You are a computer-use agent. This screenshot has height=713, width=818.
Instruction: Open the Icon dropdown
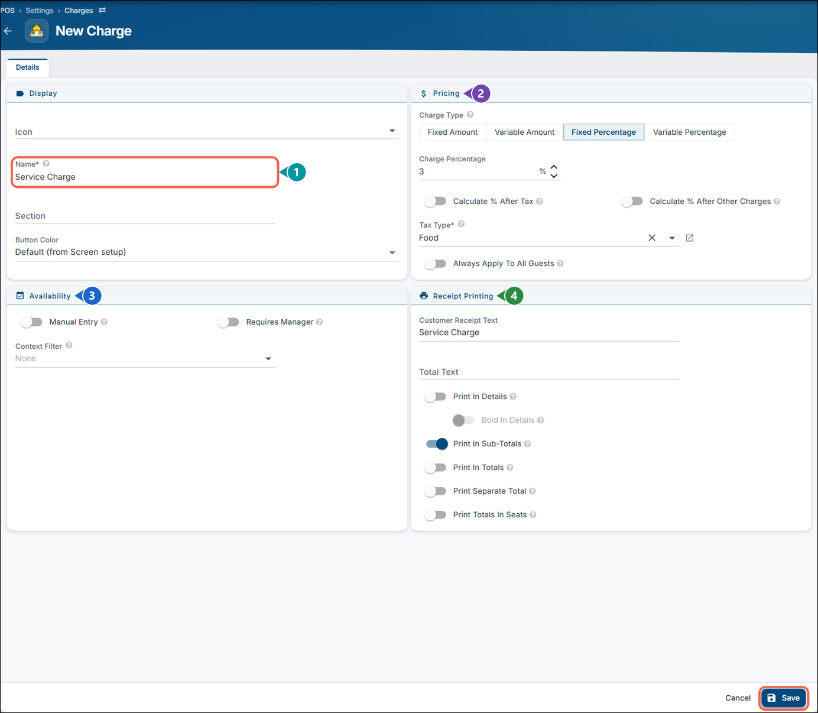point(207,131)
